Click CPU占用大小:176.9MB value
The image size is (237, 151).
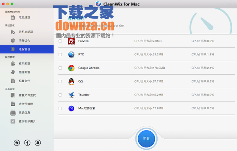pyautogui.click(x=149, y=68)
